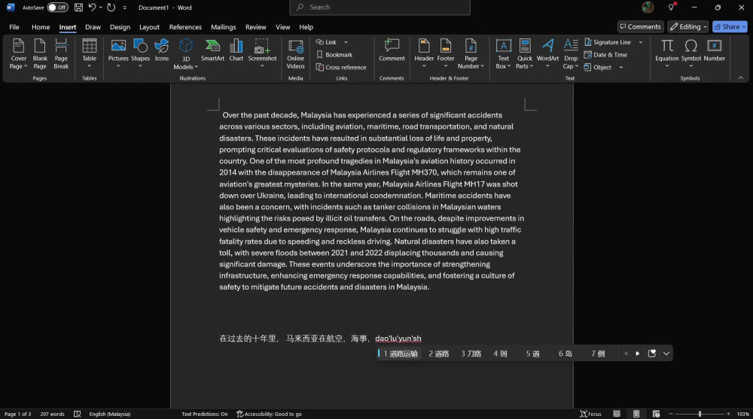Click the Search box
Viewport: 753px width, 419px height.
(380, 8)
